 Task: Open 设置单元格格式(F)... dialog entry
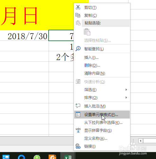[x=102, y=114]
